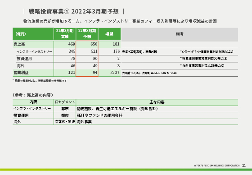Image resolution: width=252 pixels, height=175 pixels.
Task: Click the forecast value 650
Action: point(94,44)
